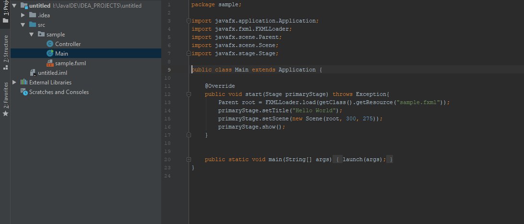Viewport: 524px width, 224px height.
Task: Select Main in the project tree
Action: tap(61, 54)
